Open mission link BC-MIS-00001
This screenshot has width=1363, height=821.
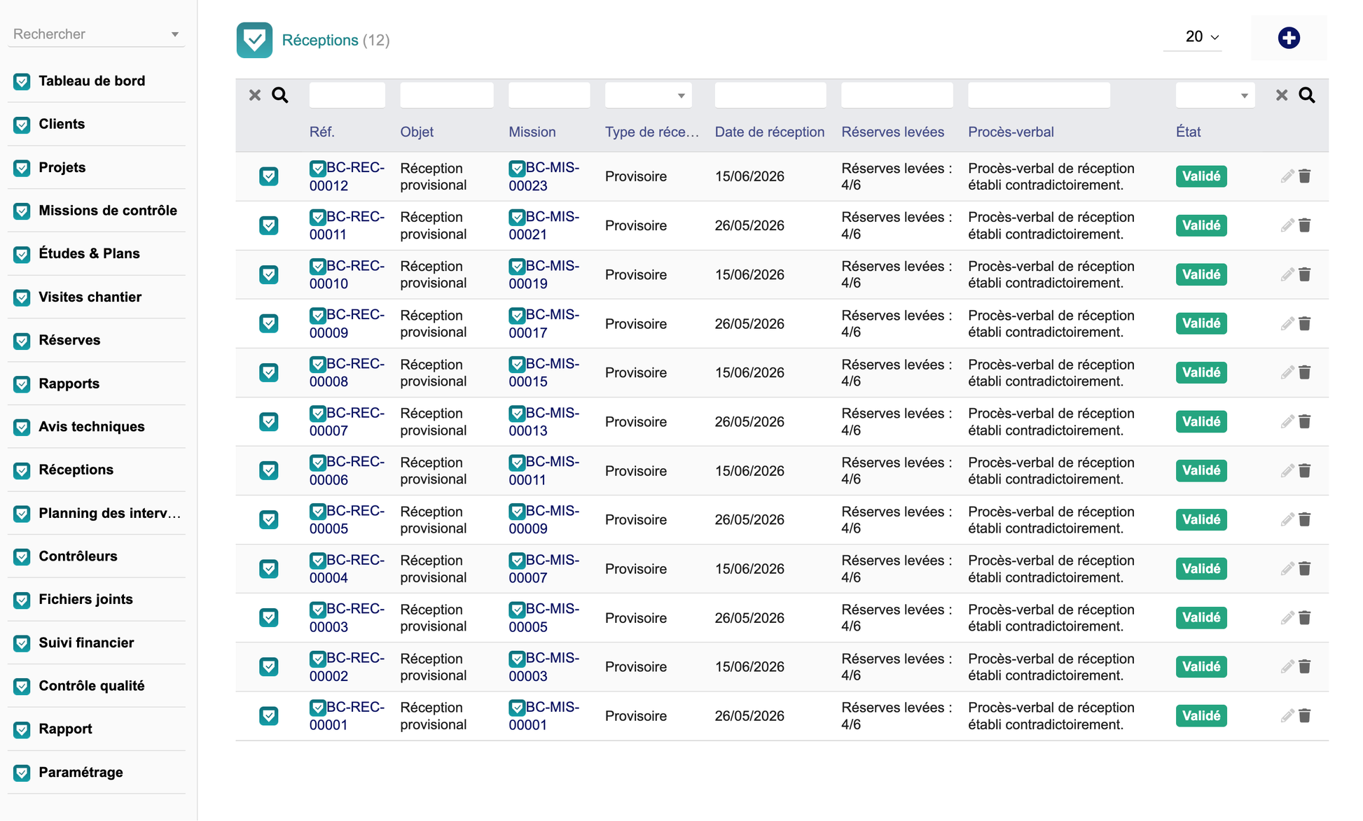544,715
